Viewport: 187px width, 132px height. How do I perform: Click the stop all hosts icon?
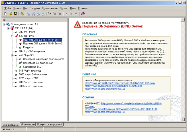tap(60, 14)
